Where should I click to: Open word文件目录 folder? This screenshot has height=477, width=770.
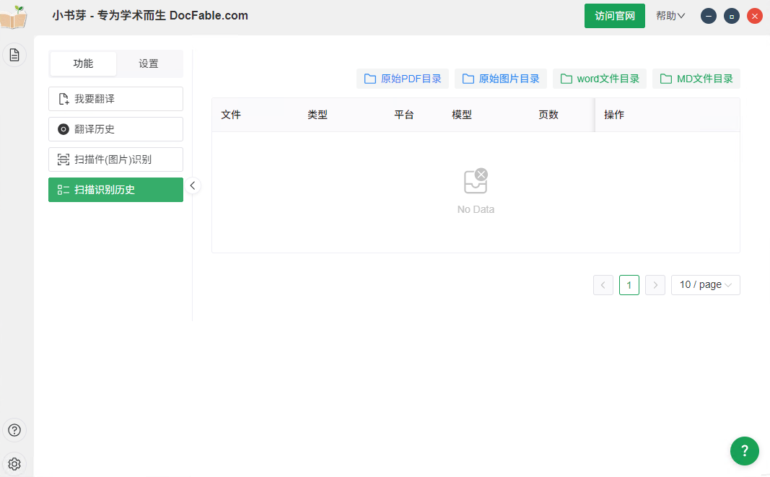tap(600, 79)
